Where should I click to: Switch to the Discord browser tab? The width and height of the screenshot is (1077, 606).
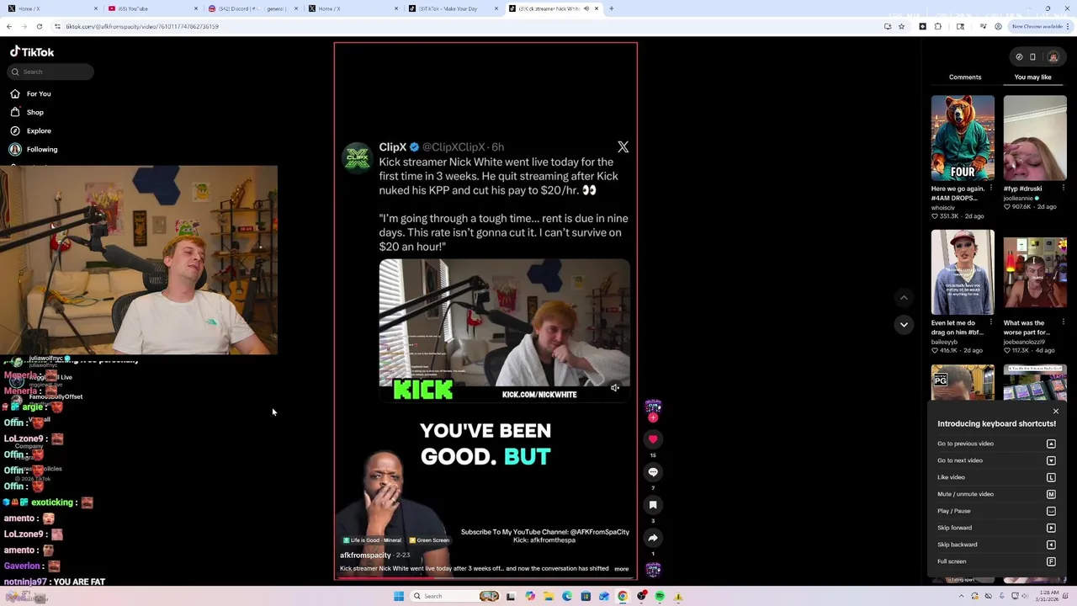pos(253,8)
